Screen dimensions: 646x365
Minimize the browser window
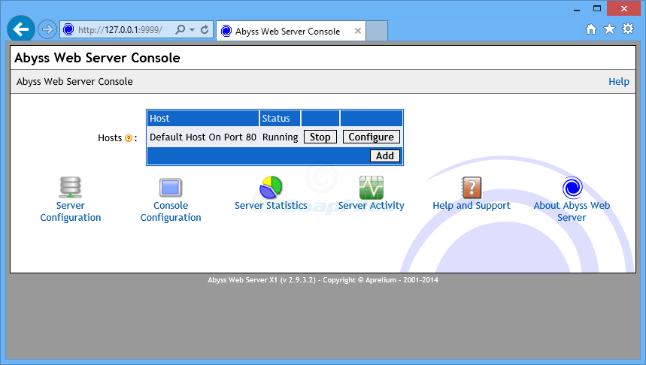click(x=577, y=9)
